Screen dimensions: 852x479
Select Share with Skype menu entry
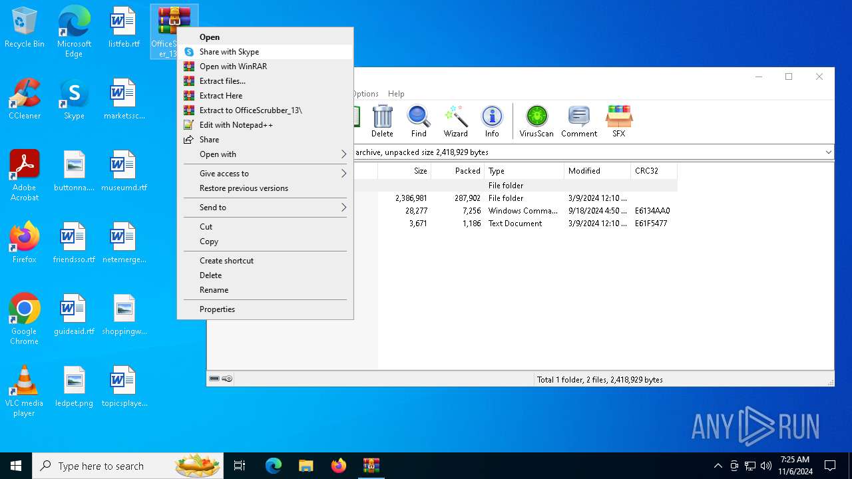229,52
